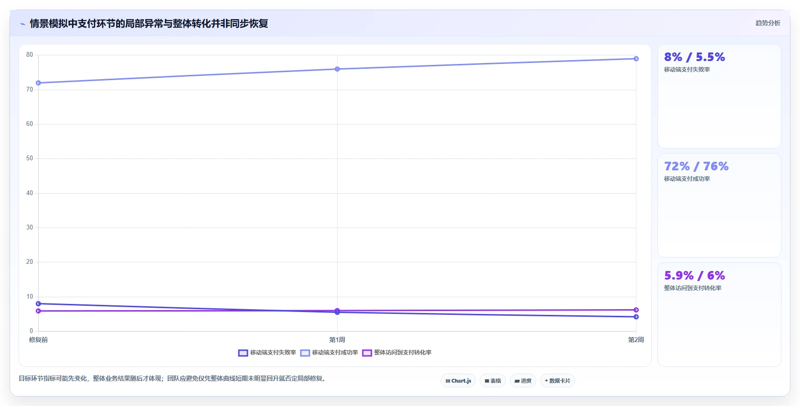Toggle the 移动端支付失败率 legend series
Screen dimensions: 800x406
pyautogui.click(x=267, y=353)
